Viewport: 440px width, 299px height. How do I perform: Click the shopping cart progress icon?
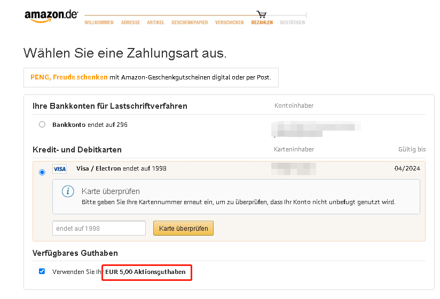point(261,14)
